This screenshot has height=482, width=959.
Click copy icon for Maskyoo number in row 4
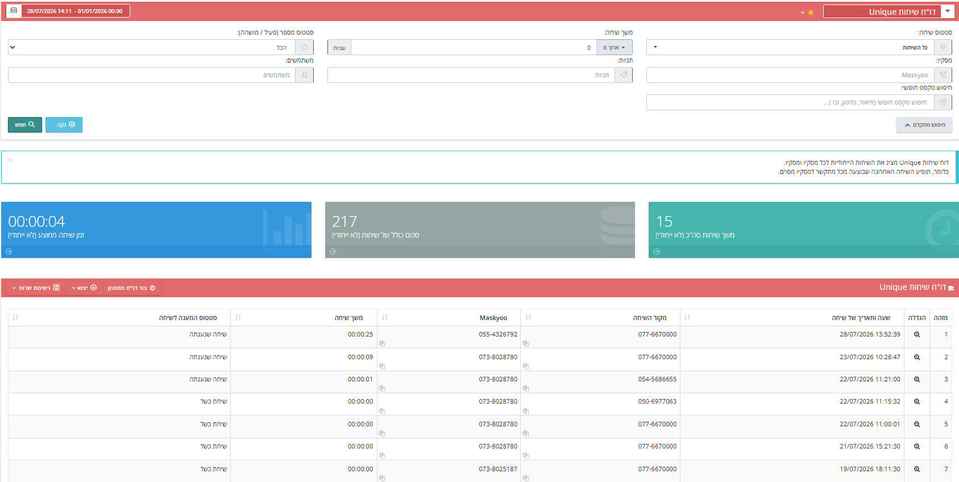(382, 410)
